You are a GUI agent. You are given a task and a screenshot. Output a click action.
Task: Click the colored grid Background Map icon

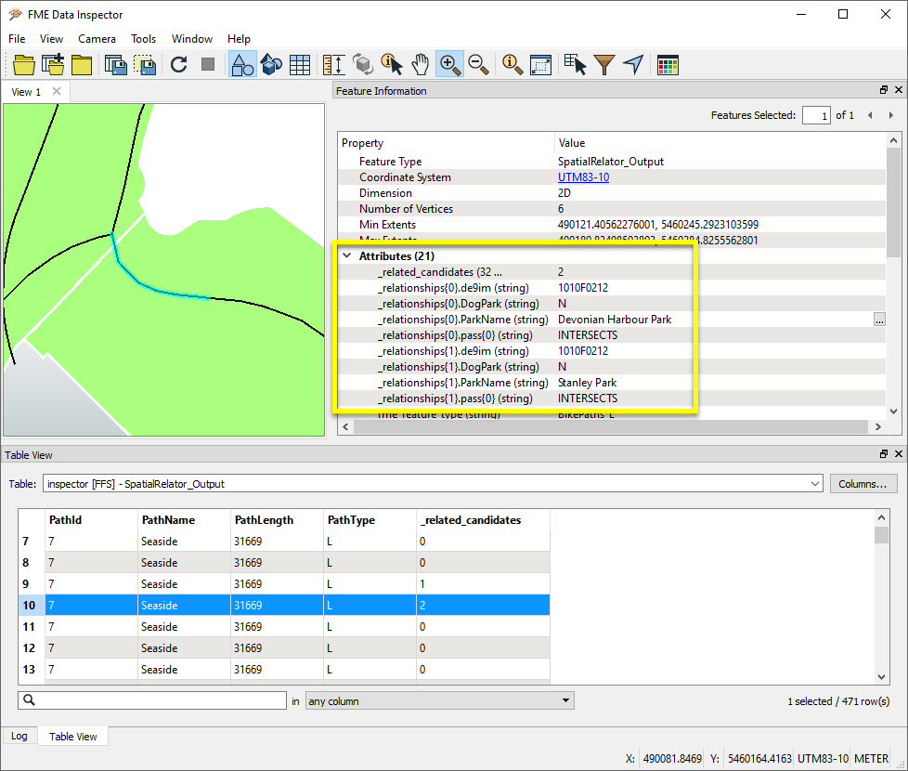668,65
